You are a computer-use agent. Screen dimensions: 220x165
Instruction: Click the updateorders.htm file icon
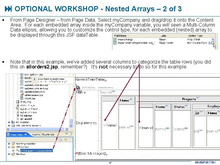coord(22,92)
